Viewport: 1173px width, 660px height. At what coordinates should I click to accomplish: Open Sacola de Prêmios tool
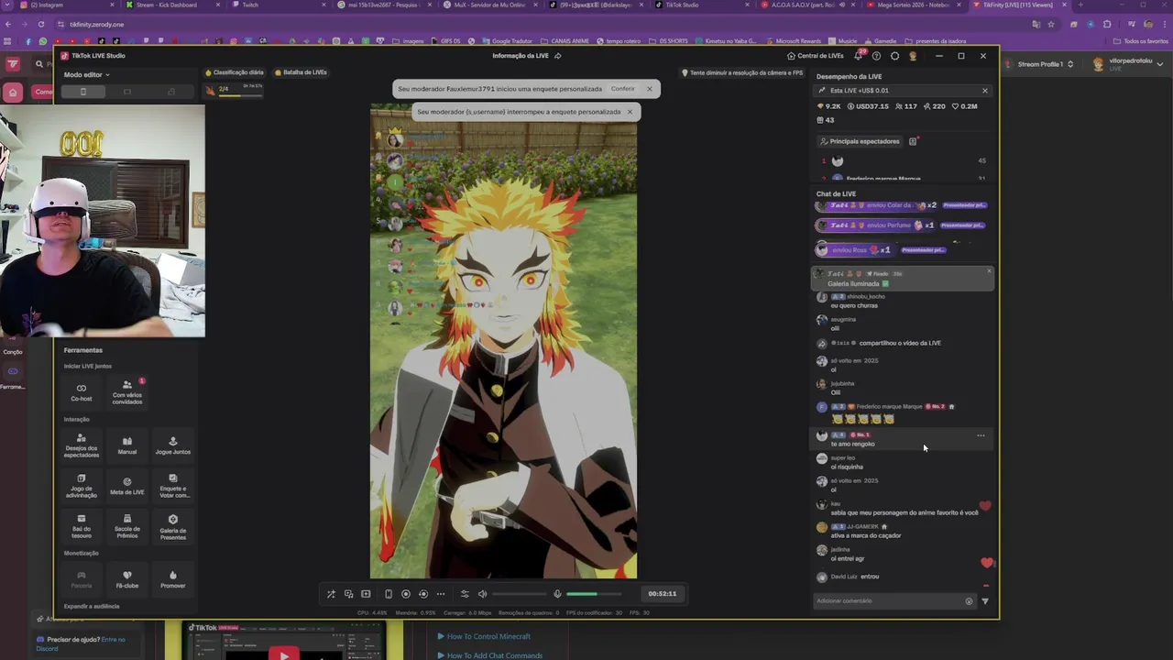[127, 525]
